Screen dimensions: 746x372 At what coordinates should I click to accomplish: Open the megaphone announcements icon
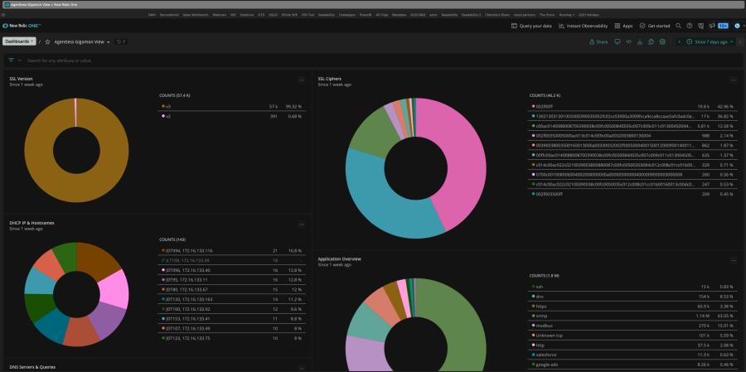712,26
